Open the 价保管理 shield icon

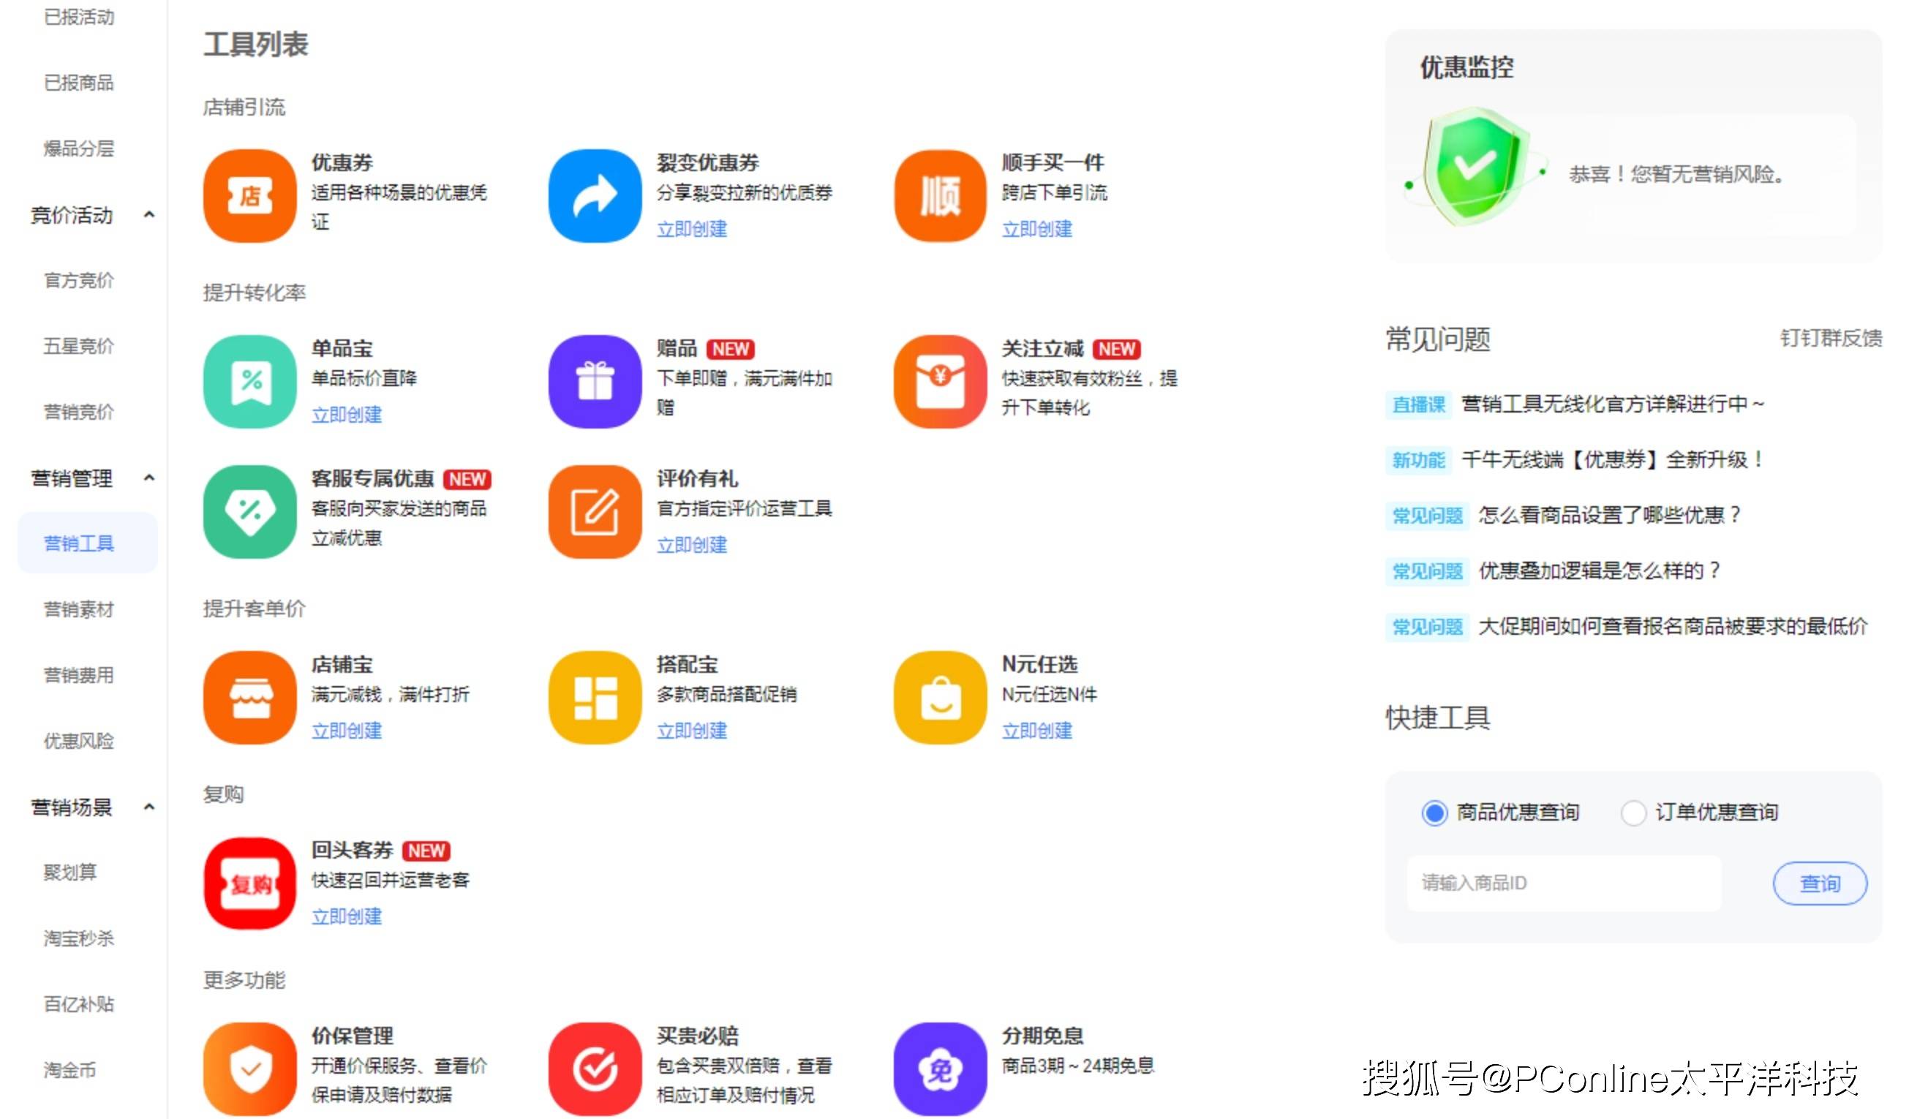tap(249, 1069)
